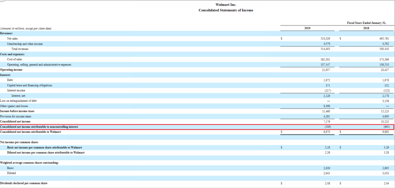
Task: Click the Walmart Inc. title heading
Action: [x=226, y=5]
